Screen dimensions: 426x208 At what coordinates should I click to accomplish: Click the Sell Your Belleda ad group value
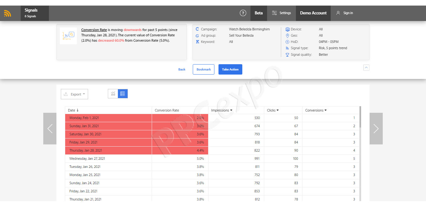(241, 35)
